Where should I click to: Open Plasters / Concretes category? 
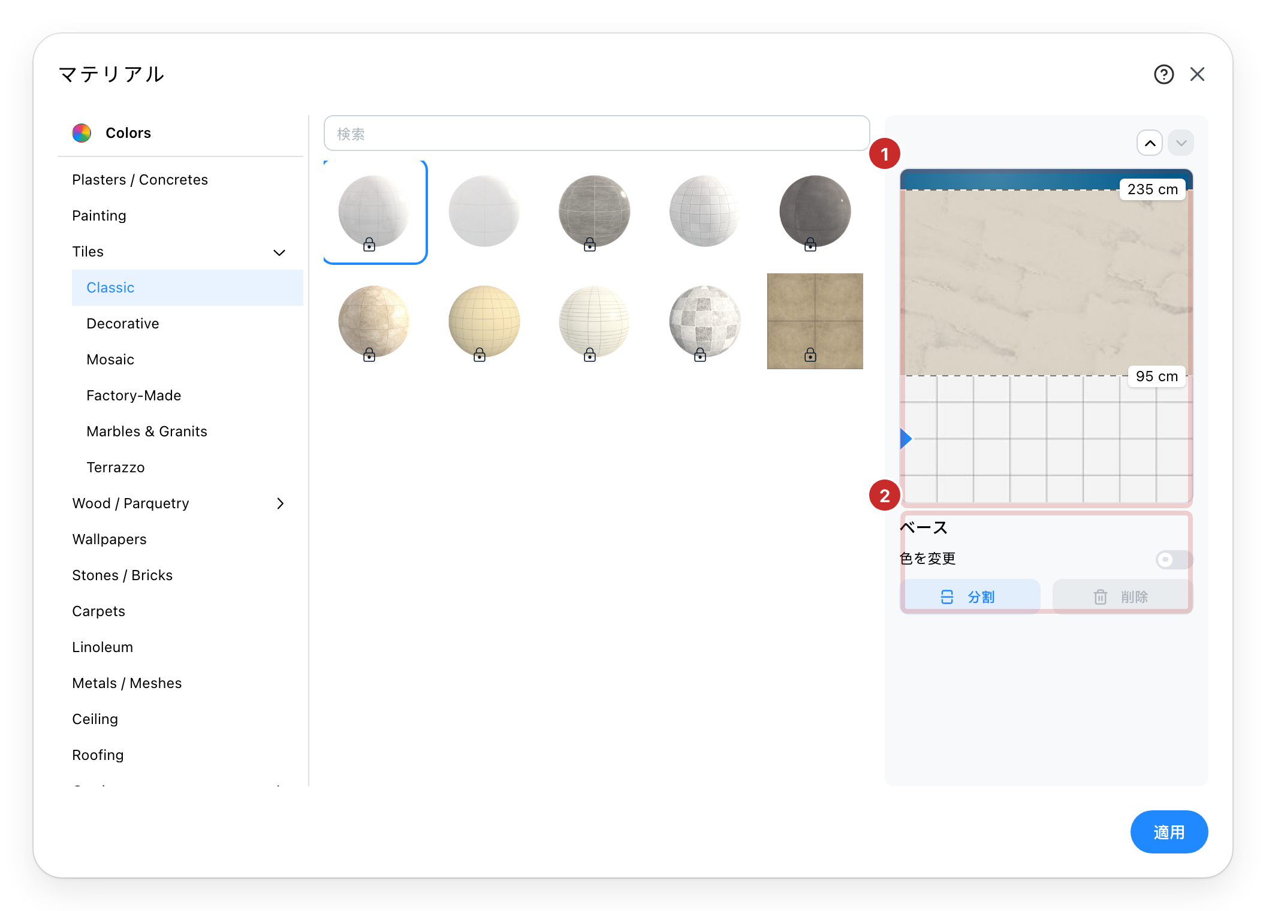140,180
